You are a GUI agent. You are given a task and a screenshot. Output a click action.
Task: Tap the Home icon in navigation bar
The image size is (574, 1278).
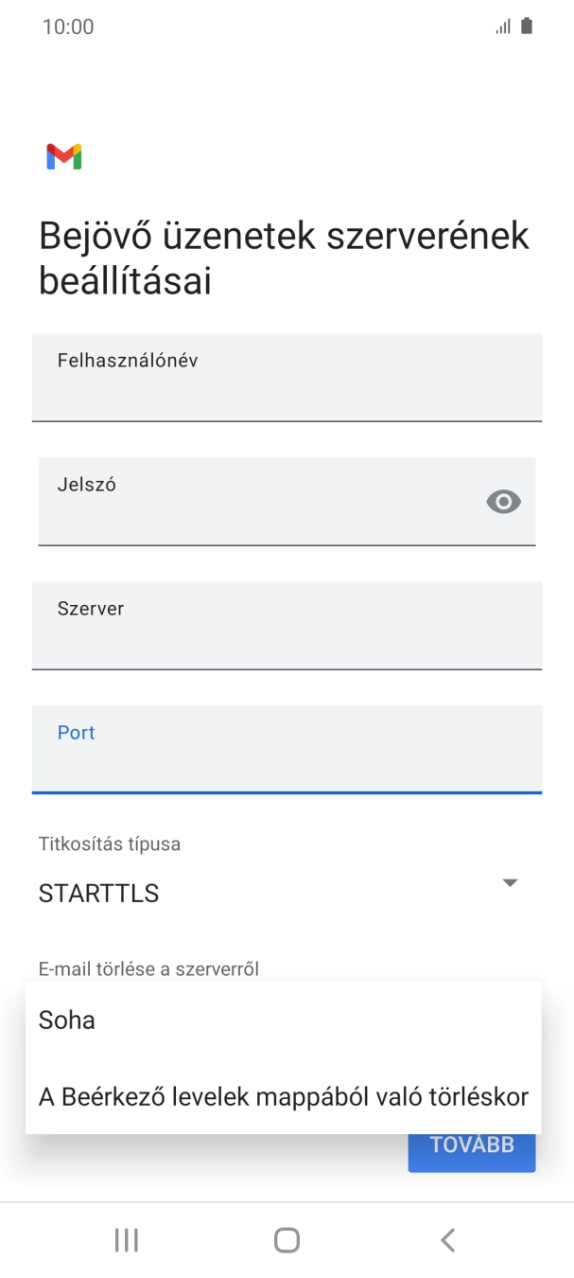tap(287, 1238)
